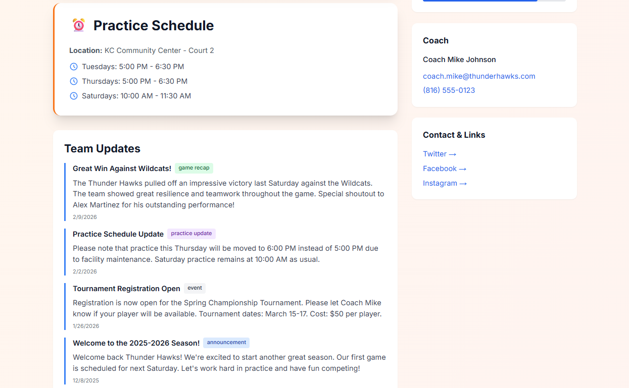Viewport: 629px width, 388px height.
Task: Select the event category badge
Action: (x=195, y=288)
